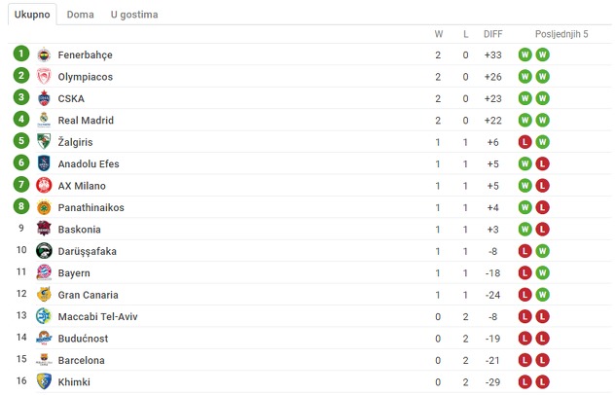Viewport: 615px width, 395px height.
Task: Select the Ukupno tab
Action: 32,15
